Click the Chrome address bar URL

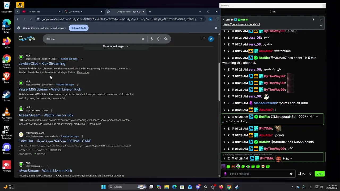[120, 19]
